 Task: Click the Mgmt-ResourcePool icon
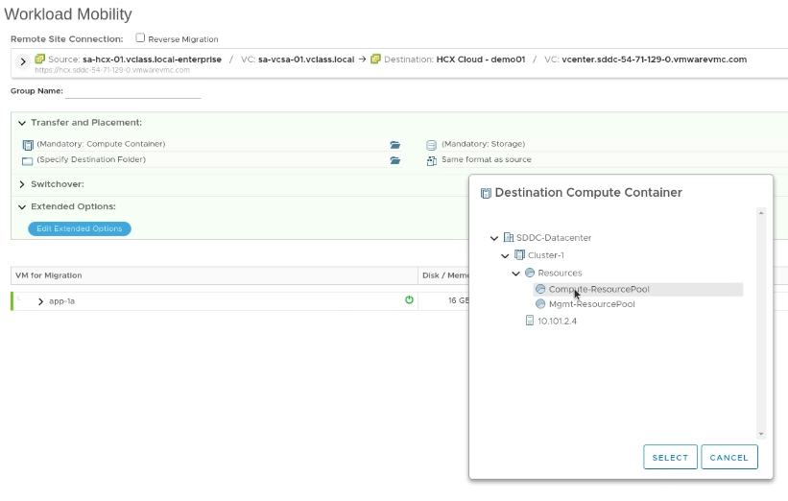pos(540,304)
